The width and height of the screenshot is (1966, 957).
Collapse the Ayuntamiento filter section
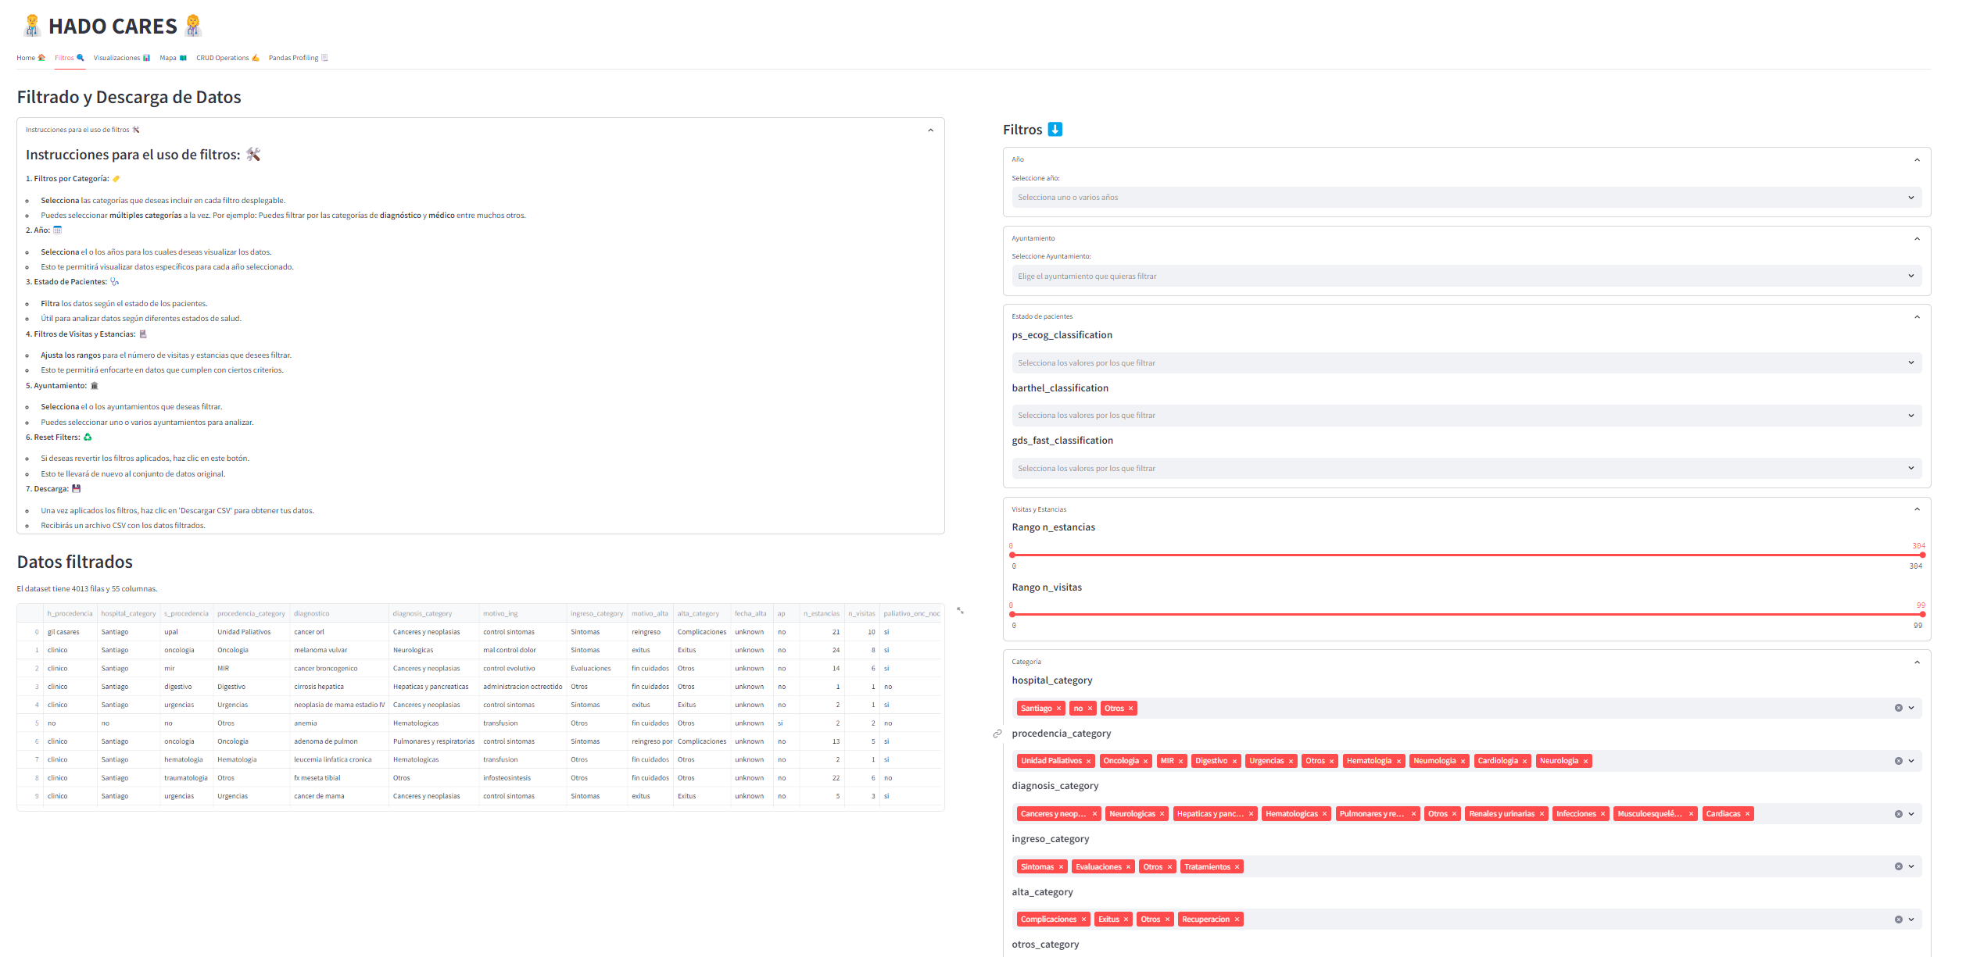point(1917,239)
